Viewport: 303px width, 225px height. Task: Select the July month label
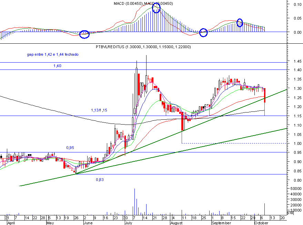129,223
